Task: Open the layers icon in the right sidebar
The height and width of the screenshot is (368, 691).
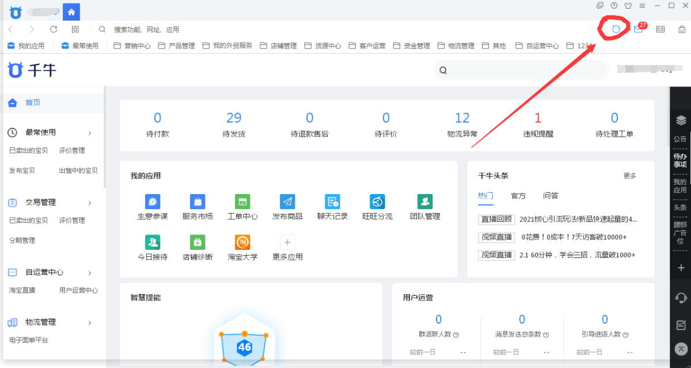Action: [681, 120]
